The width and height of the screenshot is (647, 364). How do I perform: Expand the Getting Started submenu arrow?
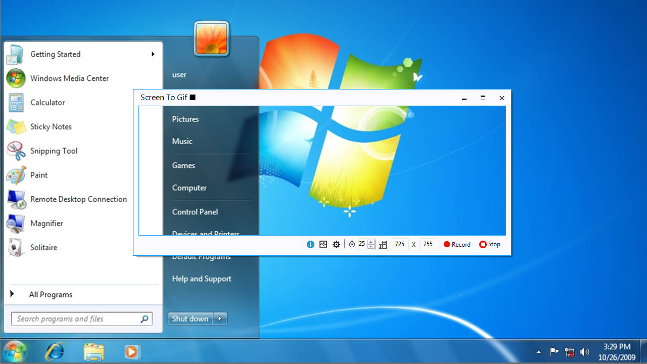tap(153, 54)
